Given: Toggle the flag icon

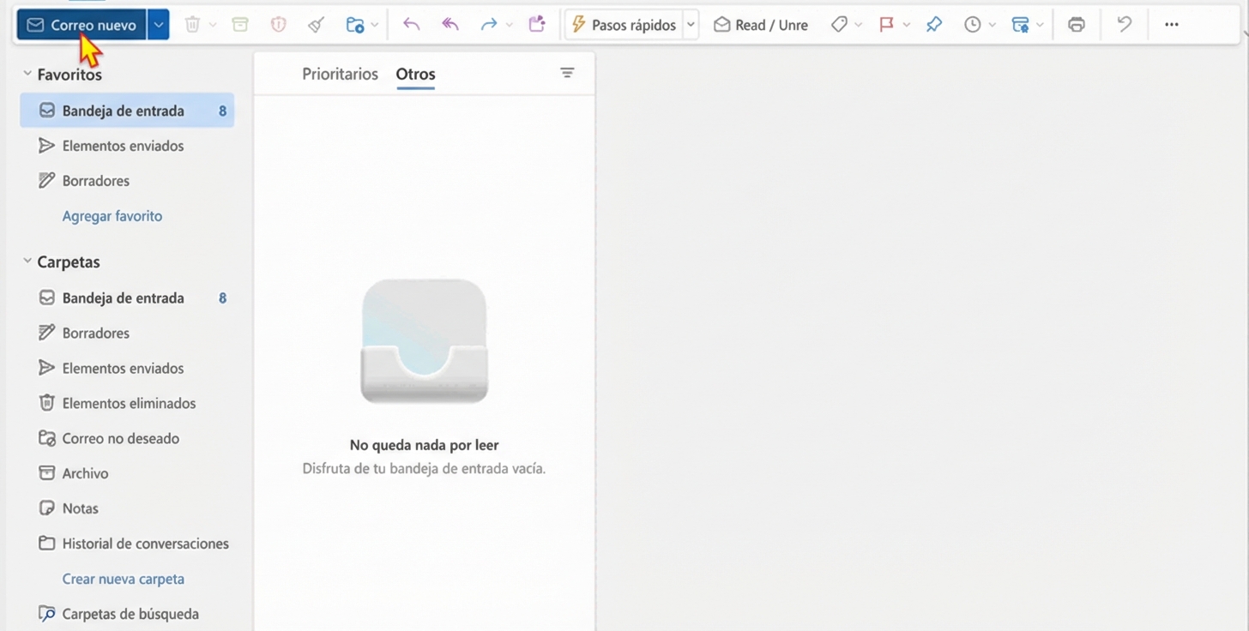Looking at the screenshot, I should [x=887, y=25].
